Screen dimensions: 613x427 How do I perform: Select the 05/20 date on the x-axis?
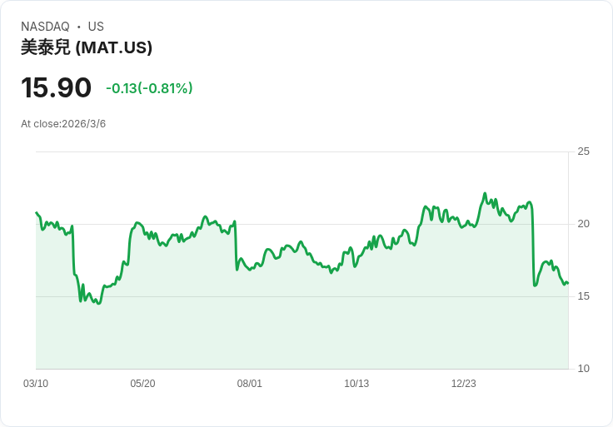click(x=142, y=384)
